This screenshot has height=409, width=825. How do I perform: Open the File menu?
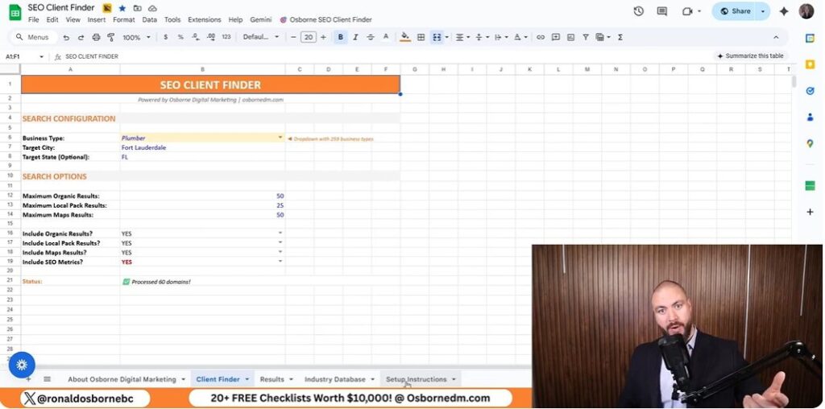(x=34, y=20)
